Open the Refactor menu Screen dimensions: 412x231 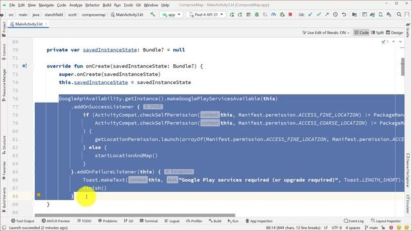click(x=92, y=5)
